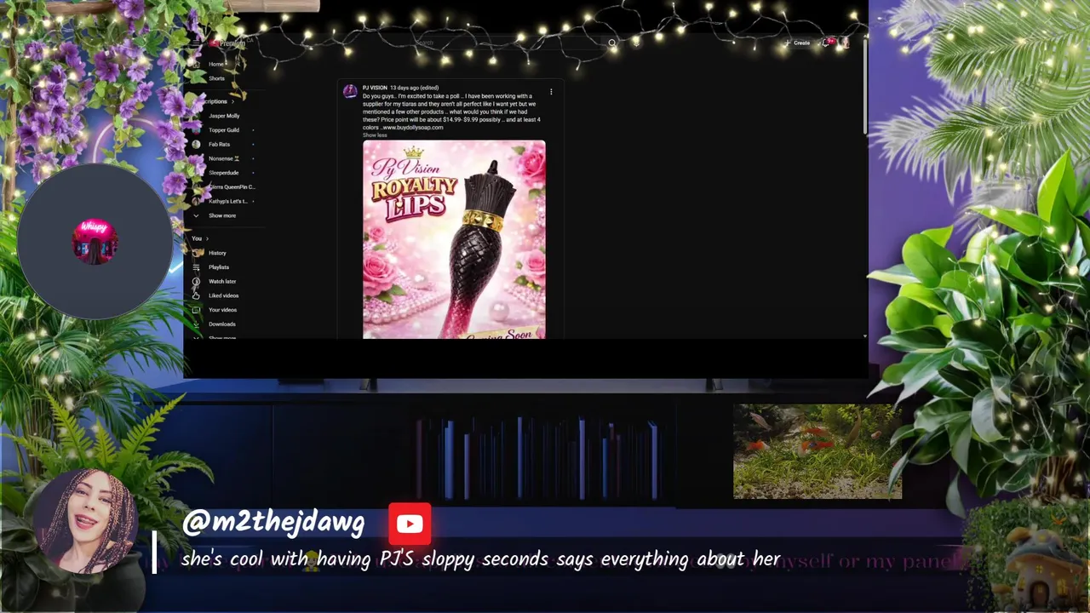Open the YouTube hamburger guide menu
The height and width of the screenshot is (613, 1090).
[196, 43]
